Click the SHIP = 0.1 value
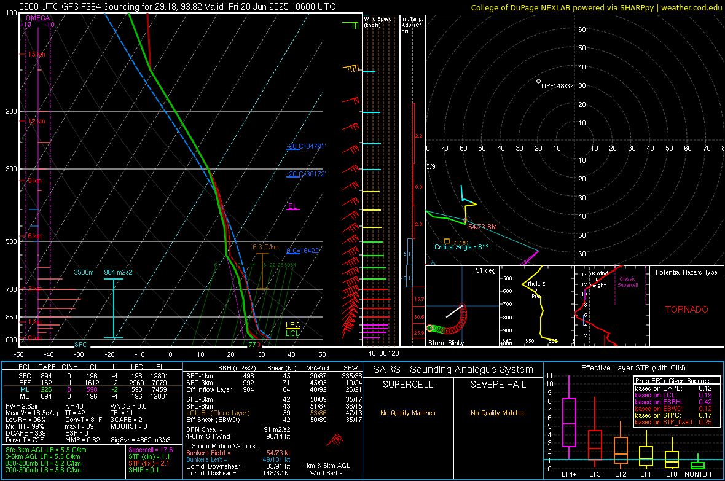The image size is (725, 481). 144,470
